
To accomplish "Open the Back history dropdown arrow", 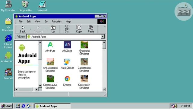I will click(30, 29).
